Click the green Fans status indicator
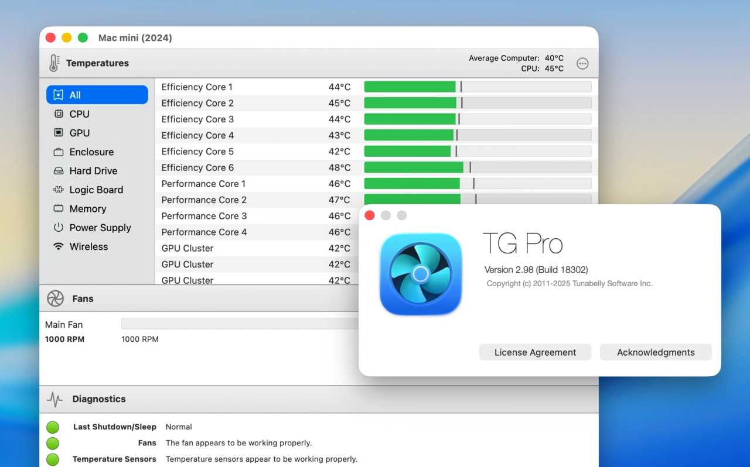Screen dimensions: 750x467 (x=52, y=443)
